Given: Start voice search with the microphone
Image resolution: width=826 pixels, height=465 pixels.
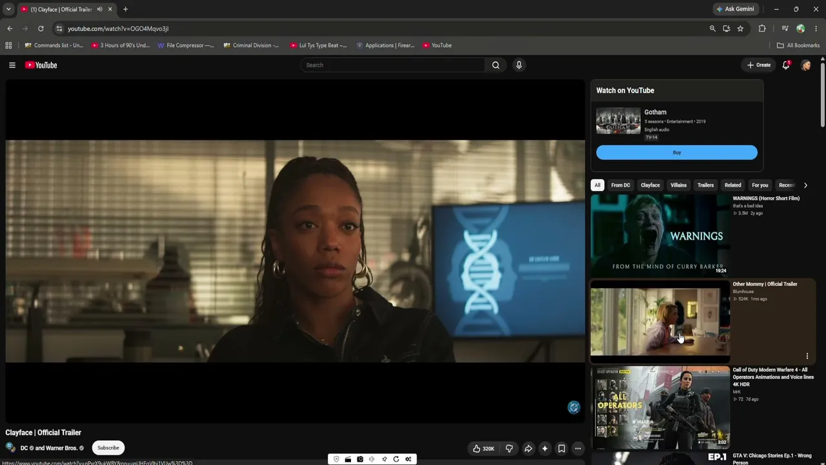Looking at the screenshot, I should (x=519, y=65).
